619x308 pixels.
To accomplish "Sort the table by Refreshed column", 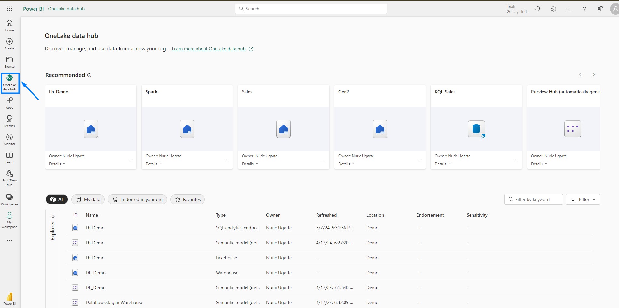I will pyautogui.click(x=326, y=215).
